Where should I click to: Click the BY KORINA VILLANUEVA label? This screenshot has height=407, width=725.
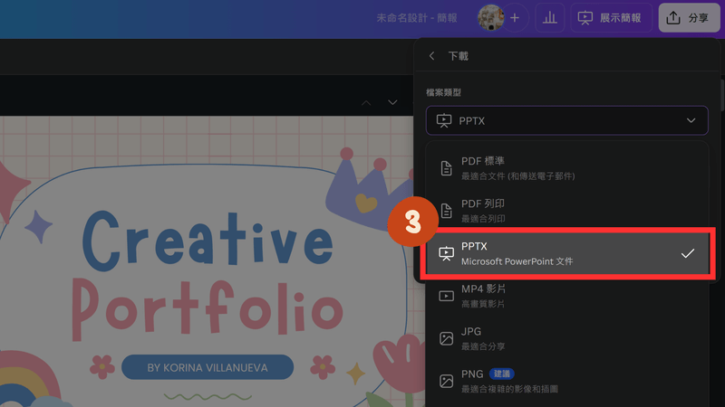point(207,367)
